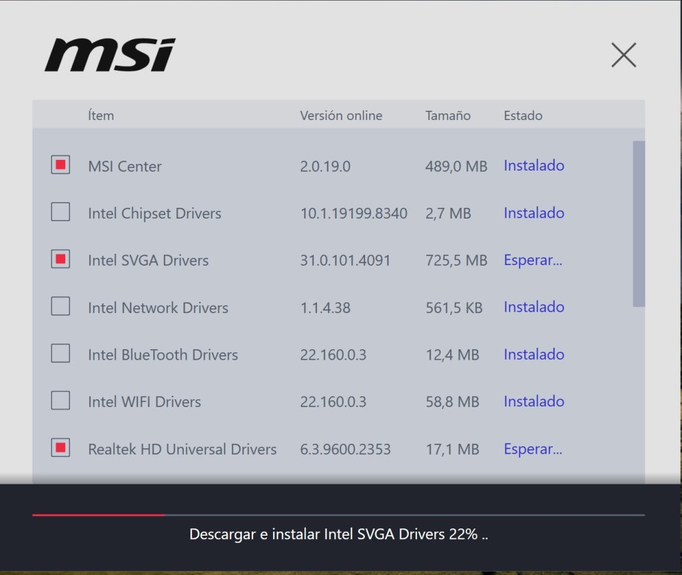Uncheck the Intel SVGA Drivers checkbox
682x575 pixels.
[x=61, y=259]
